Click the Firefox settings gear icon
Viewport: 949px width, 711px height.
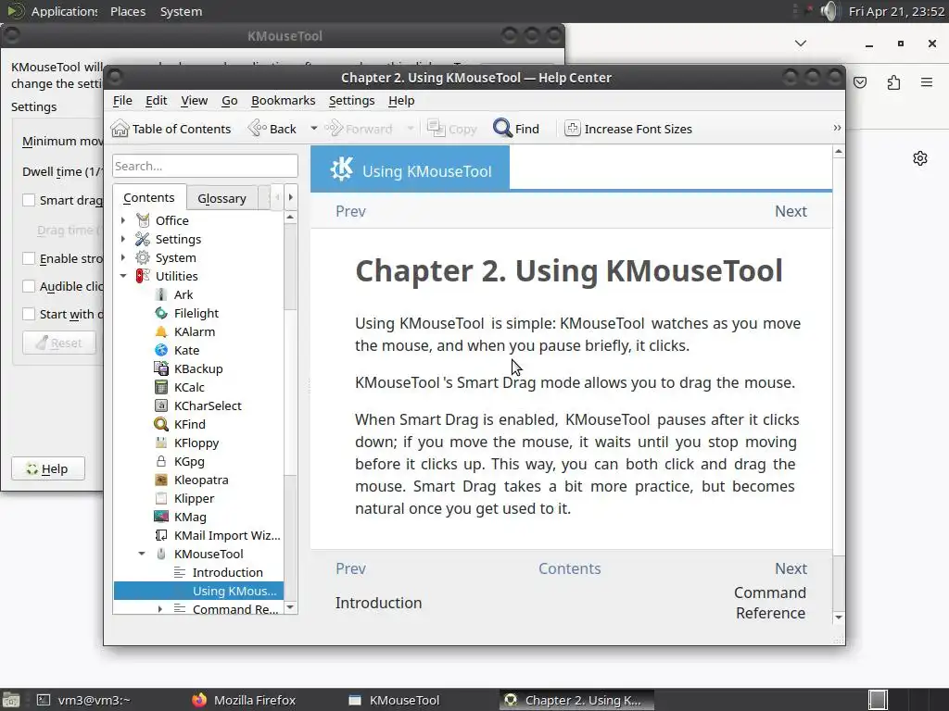(x=920, y=158)
